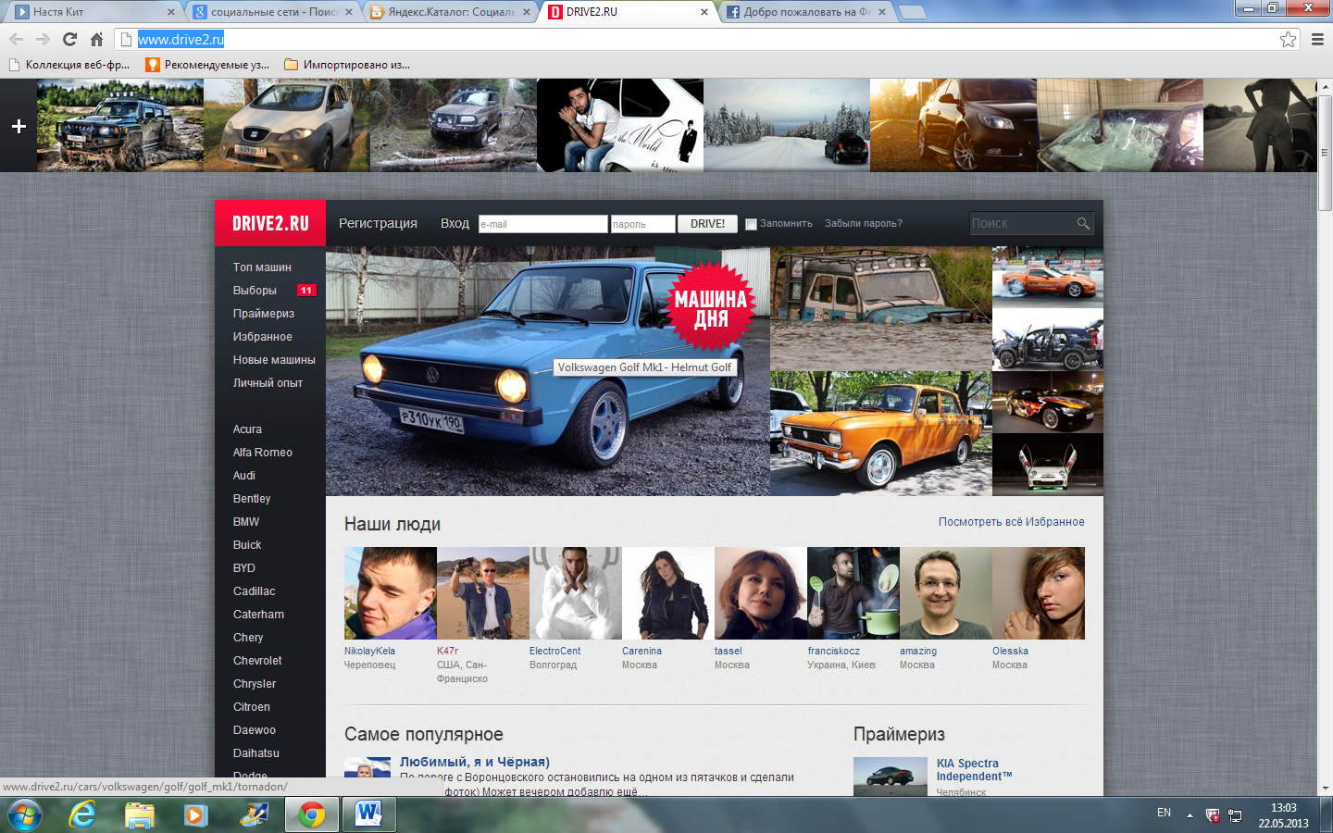Screen dimensions: 1333x833
Task: Click the e-mail input field
Action: [542, 224]
